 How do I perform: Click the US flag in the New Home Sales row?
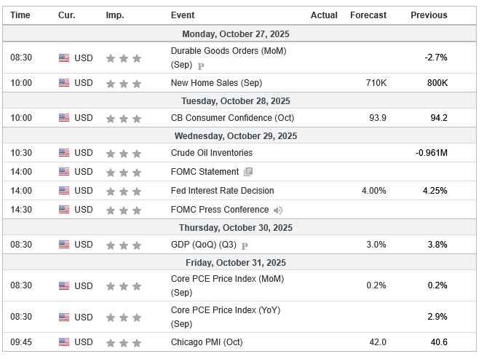[x=64, y=83]
